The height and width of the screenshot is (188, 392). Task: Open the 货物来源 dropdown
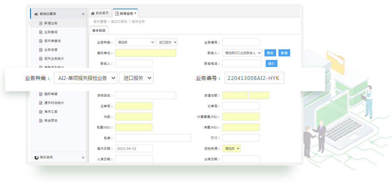(x=232, y=148)
